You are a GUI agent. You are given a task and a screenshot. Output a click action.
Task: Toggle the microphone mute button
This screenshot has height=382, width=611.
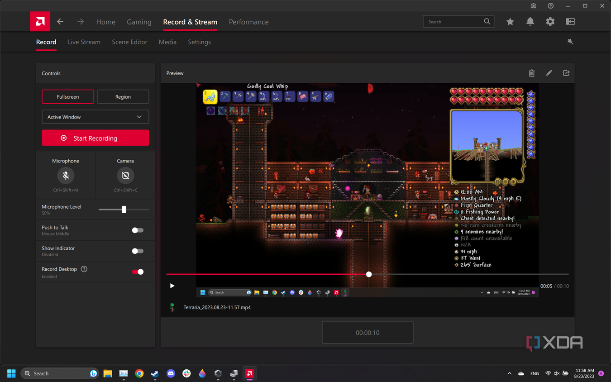66,176
